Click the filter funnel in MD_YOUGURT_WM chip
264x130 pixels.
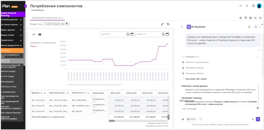coord(67,24)
